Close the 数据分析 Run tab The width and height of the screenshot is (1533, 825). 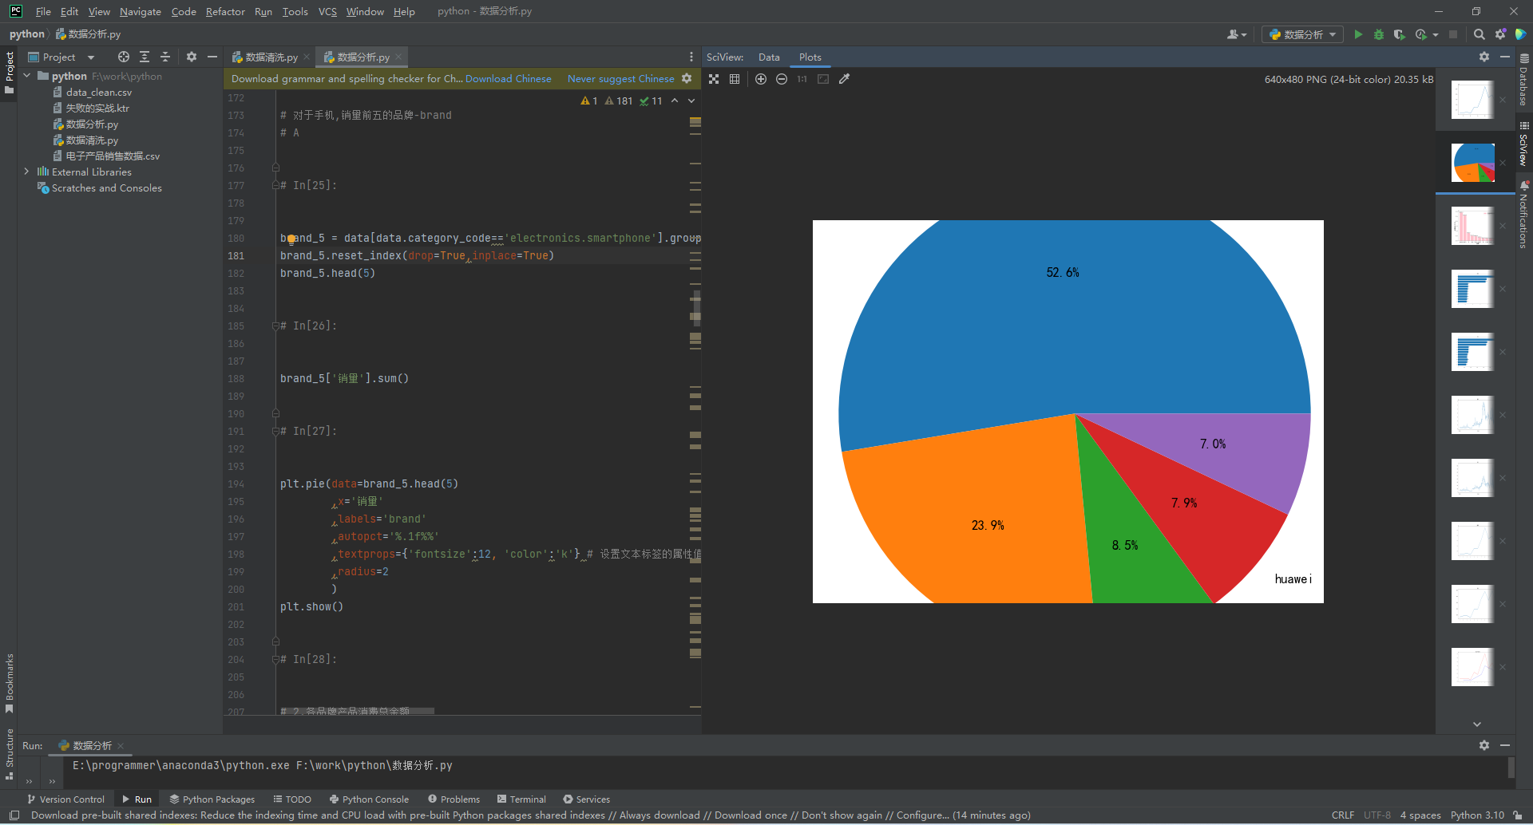pos(121,745)
